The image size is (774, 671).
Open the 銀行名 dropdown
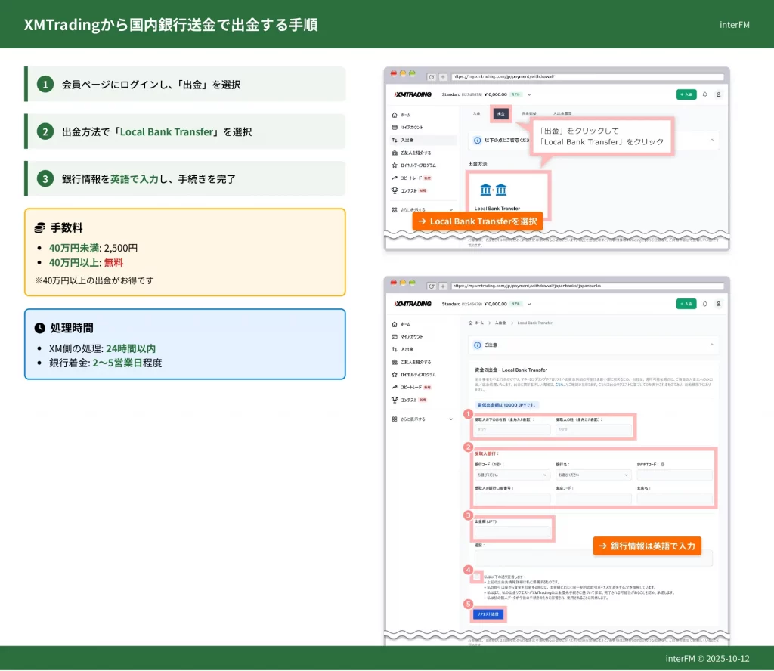pos(593,475)
